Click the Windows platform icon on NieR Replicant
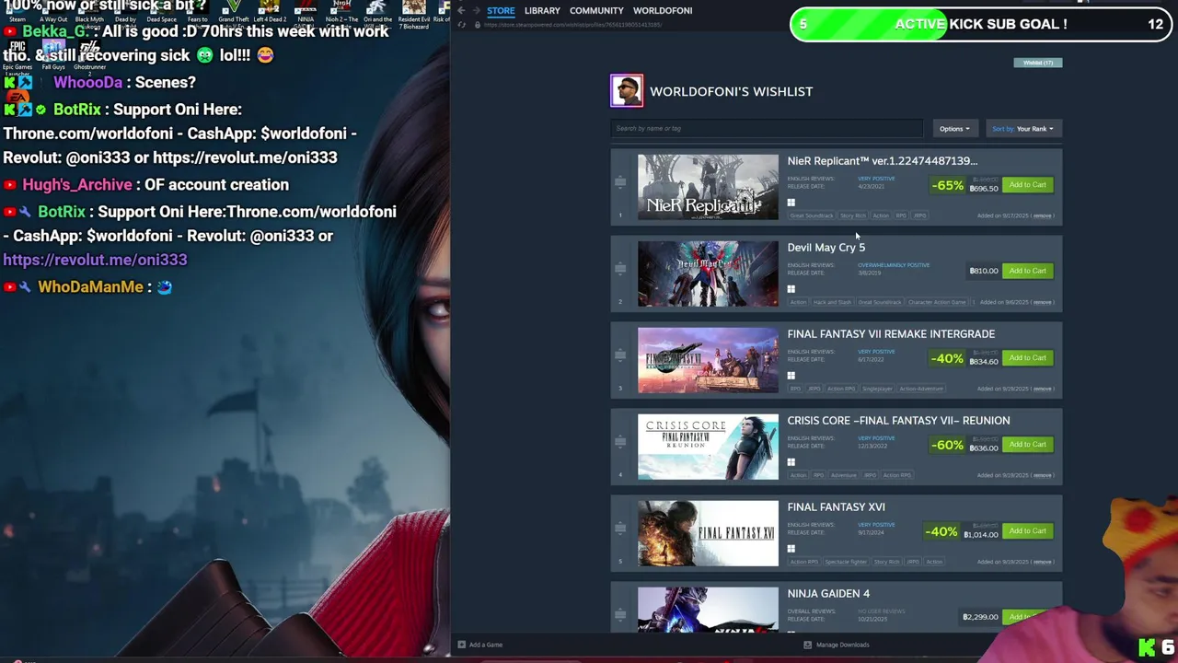Image resolution: width=1178 pixels, height=663 pixels. [791, 203]
